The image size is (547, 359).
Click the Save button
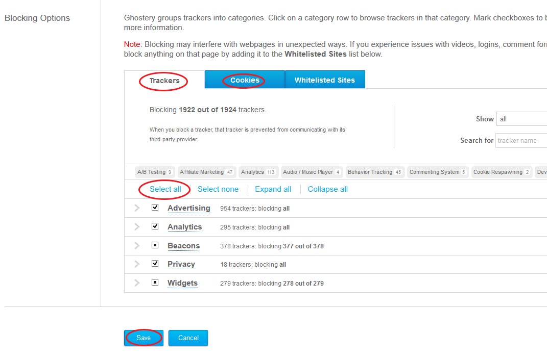144,338
